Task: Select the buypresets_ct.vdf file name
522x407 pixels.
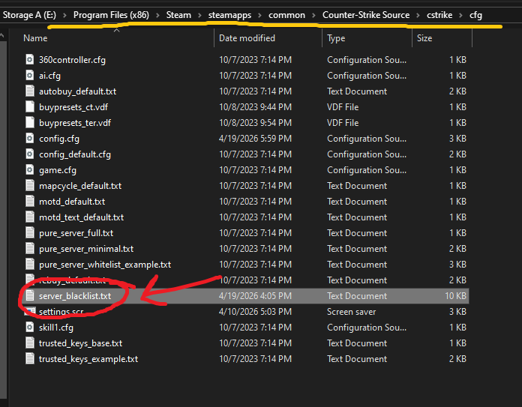Action: pos(73,107)
